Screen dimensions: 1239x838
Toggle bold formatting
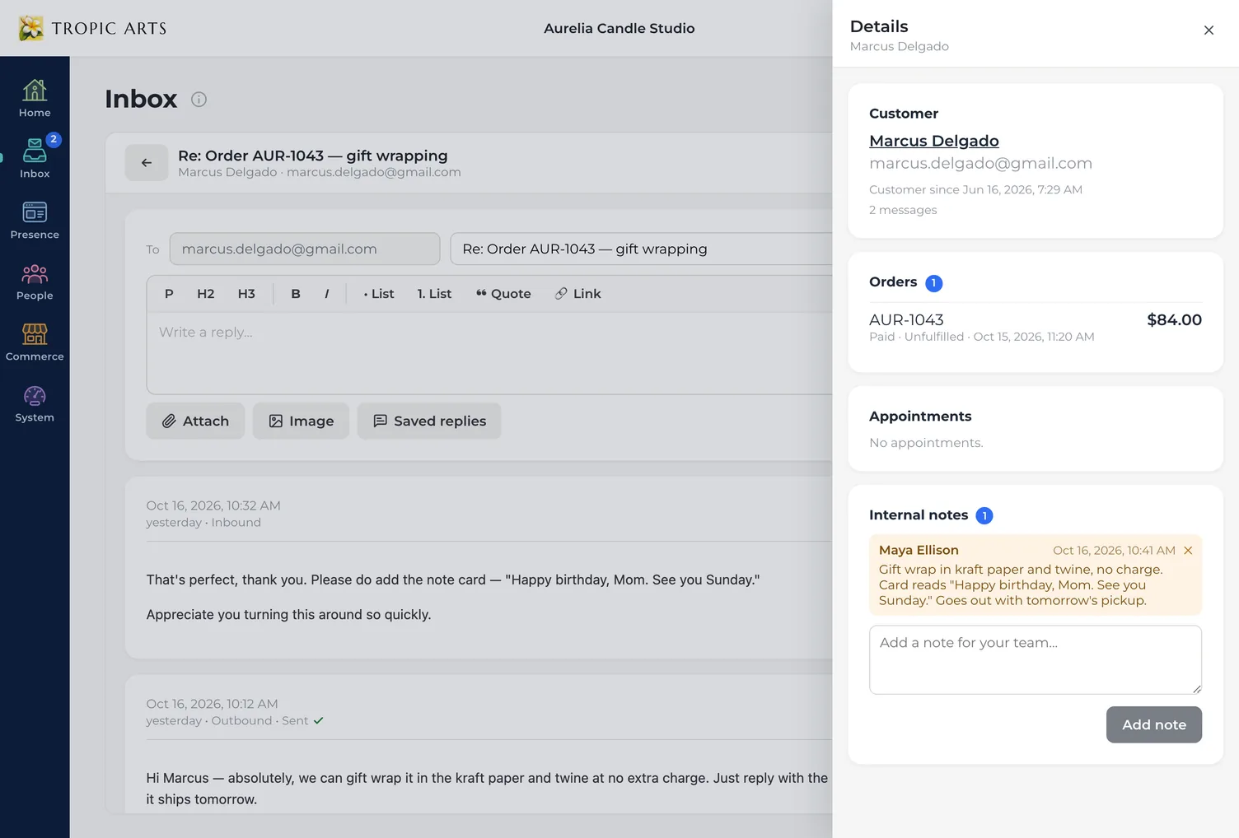296,294
